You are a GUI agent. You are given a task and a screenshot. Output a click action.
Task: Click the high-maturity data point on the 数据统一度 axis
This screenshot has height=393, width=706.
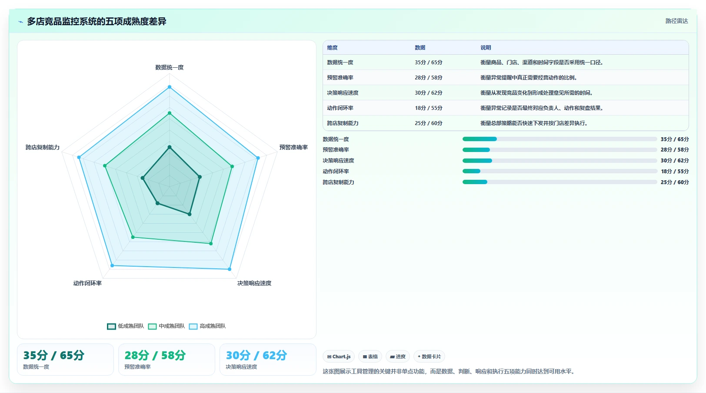(170, 87)
